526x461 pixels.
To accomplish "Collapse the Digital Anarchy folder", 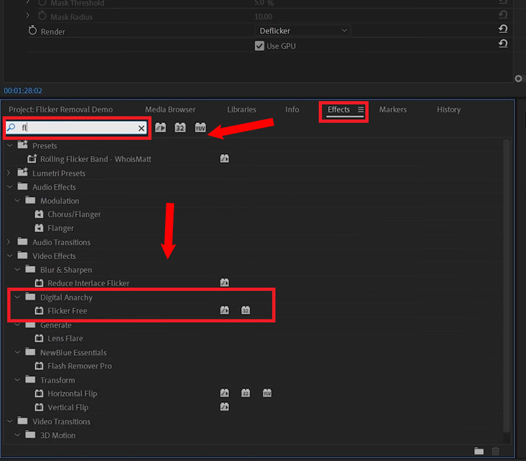I will click(18, 297).
